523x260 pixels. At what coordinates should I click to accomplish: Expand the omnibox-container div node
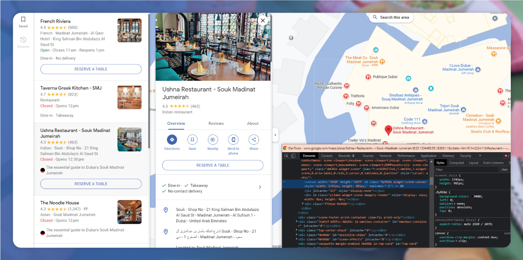(x=297, y=221)
